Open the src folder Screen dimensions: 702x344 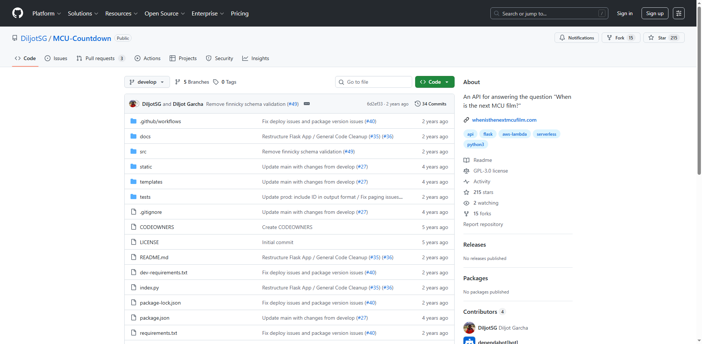pos(143,152)
